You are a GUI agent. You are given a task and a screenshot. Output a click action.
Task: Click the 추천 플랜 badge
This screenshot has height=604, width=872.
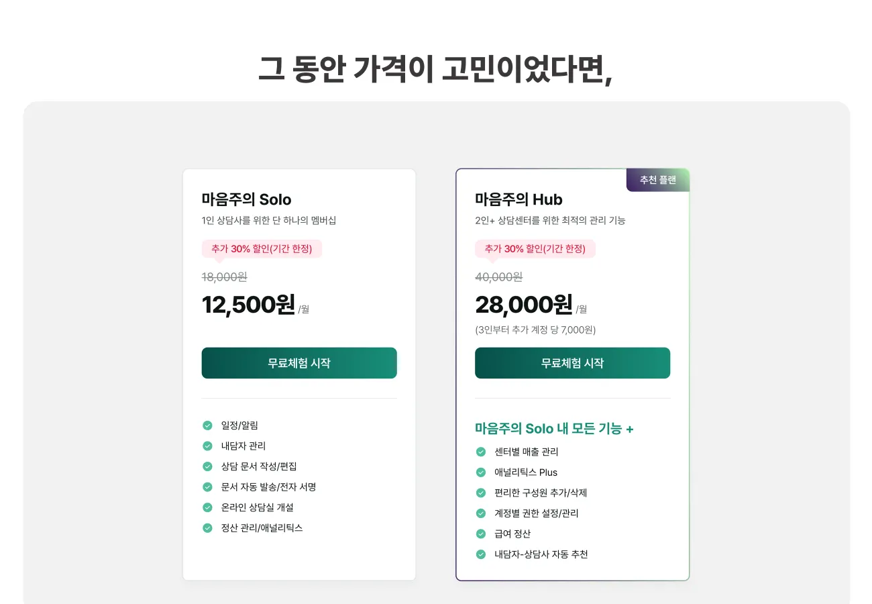pyautogui.click(x=657, y=180)
